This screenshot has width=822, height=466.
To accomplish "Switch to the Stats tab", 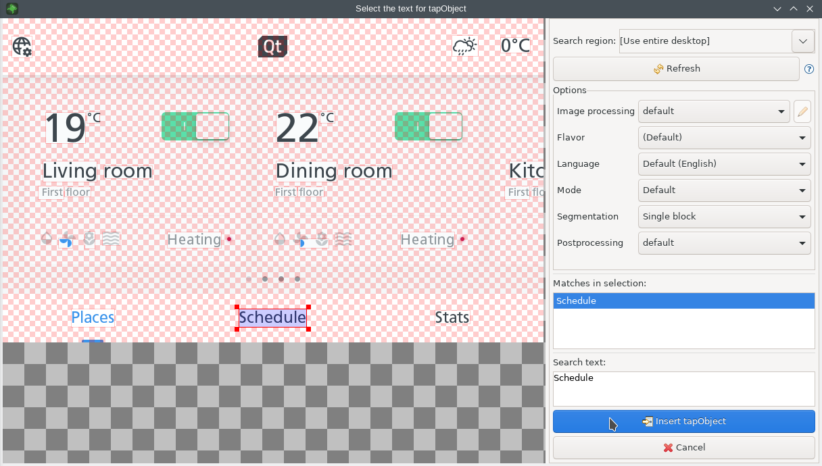I will [452, 317].
